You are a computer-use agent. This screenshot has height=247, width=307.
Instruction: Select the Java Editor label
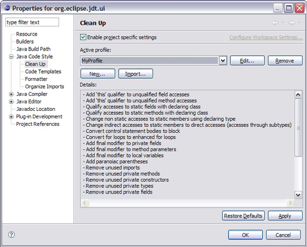29,102
